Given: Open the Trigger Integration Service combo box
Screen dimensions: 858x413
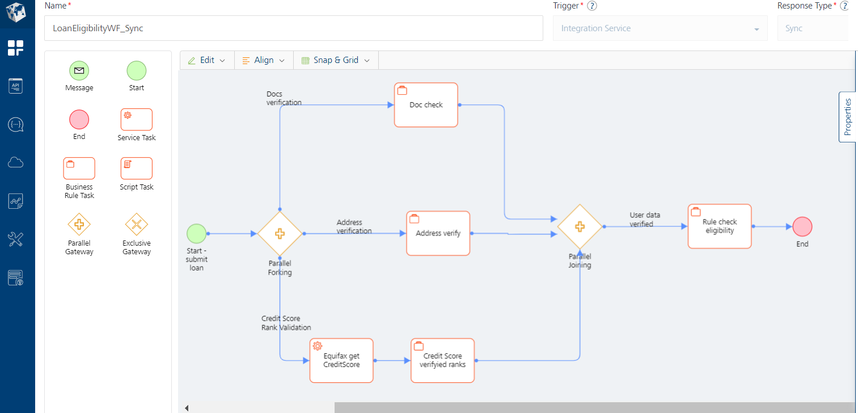Looking at the screenshot, I should pos(660,28).
